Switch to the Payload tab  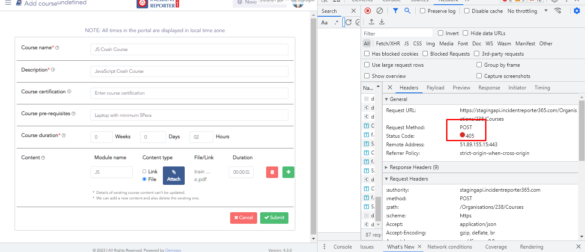click(435, 88)
